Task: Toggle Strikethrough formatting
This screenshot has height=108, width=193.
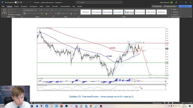Action: (34, 13)
